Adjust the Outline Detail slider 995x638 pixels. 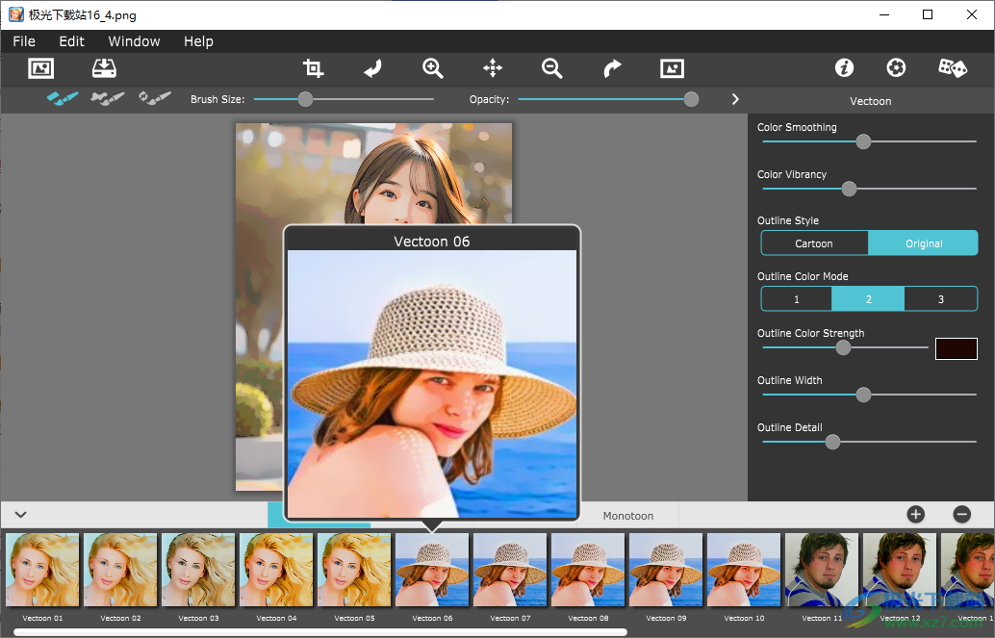(x=832, y=442)
